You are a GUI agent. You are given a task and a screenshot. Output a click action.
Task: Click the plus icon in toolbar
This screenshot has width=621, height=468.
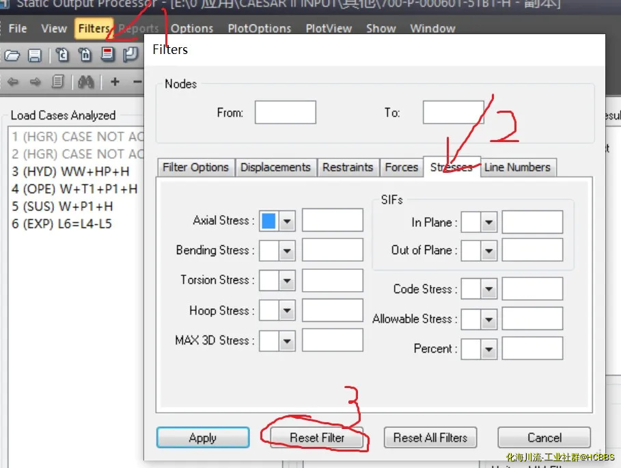tap(115, 82)
